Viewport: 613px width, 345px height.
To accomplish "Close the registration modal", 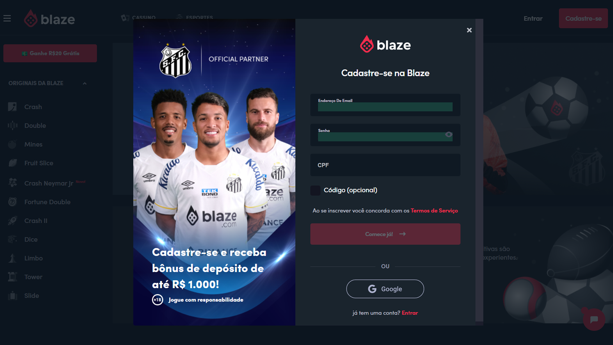I will click(469, 30).
